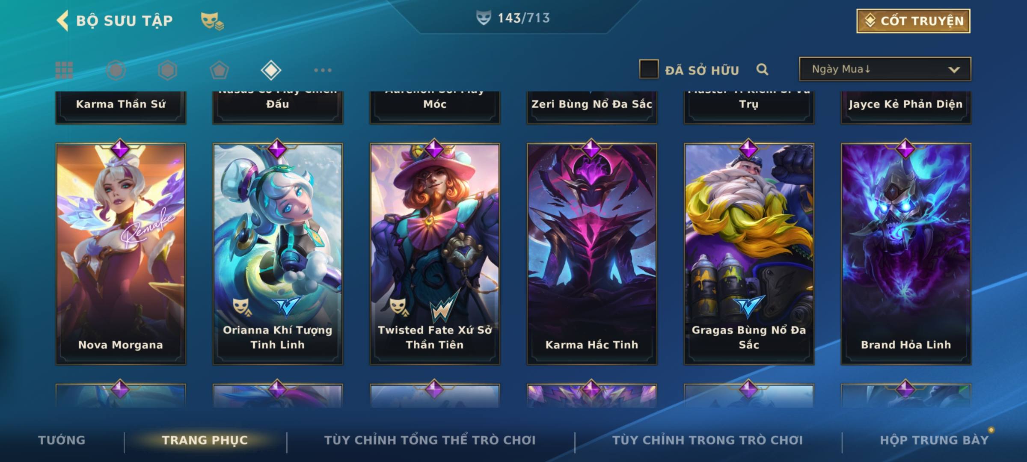The image size is (1027, 462).
Task: Switch to Tùy Chỉnh Trong Trò Chơi tab
Action: pos(707,440)
